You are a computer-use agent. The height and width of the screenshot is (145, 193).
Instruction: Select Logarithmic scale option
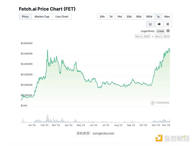148,31
